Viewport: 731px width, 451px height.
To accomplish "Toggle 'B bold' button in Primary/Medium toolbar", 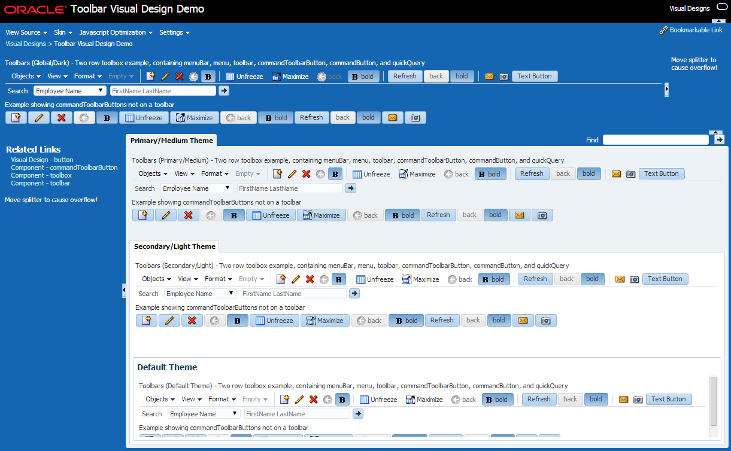I will [490, 174].
